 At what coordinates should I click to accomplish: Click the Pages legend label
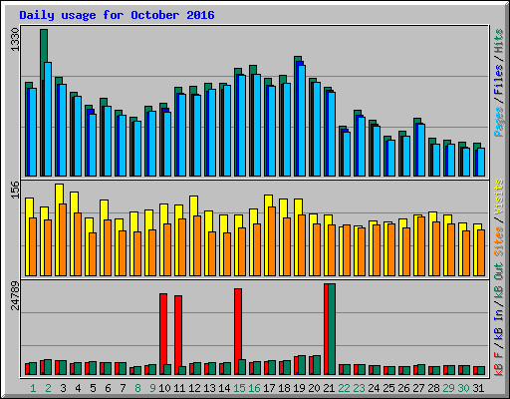point(499,122)
